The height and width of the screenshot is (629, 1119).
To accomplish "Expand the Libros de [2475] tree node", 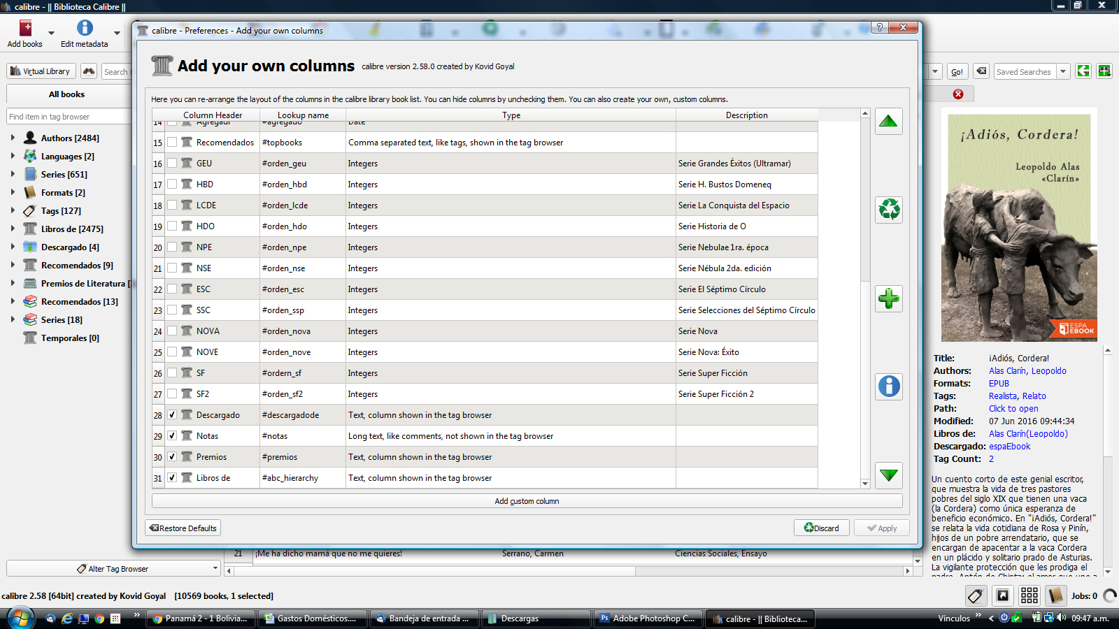I will 13,229.
